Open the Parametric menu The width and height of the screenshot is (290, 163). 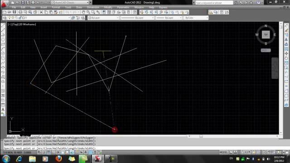coord(123,7)
